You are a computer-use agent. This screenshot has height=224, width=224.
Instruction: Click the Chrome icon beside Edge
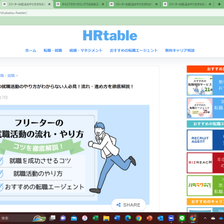139,218
